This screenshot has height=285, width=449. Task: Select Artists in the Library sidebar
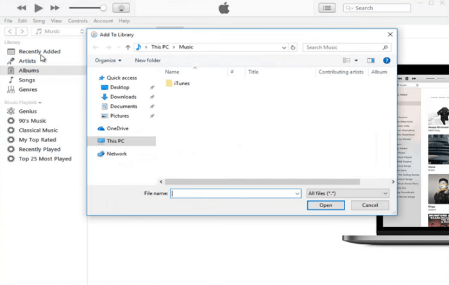pos(27,61)
